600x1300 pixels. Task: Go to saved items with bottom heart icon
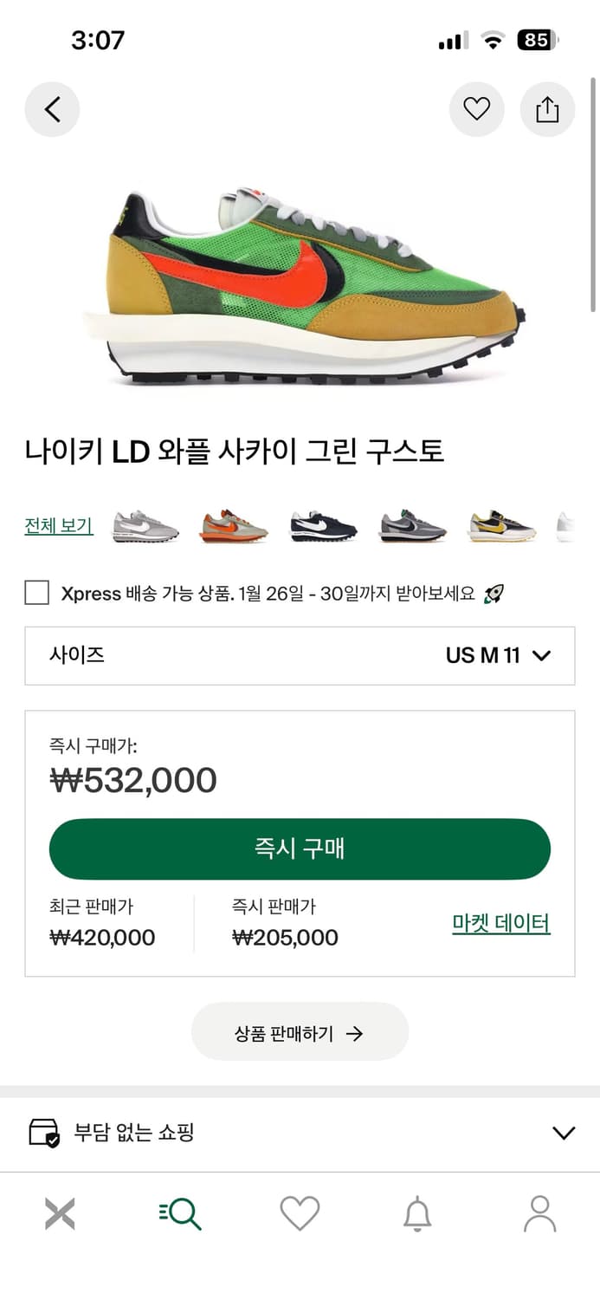(x=300, y=1213)
